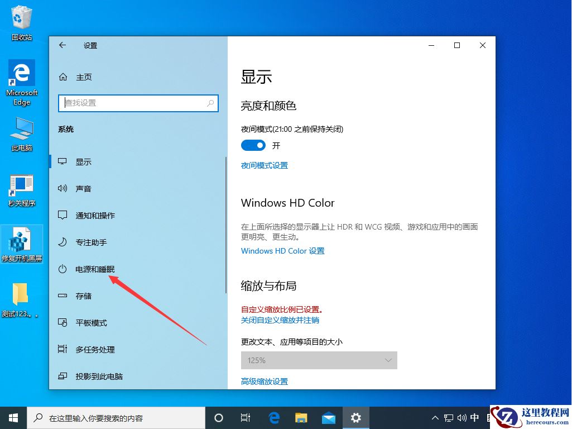Select 电源和睡眠 in the sidebar
The image size is (572, 429).
[x=94, y=269]
